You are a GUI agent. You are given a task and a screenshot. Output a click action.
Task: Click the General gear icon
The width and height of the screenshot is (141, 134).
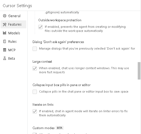(x=5, y=16)
